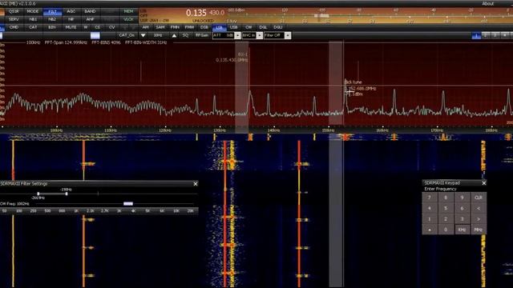The image size is (513, 288).
Task: Click the MODE button
Action: [33, 11]
